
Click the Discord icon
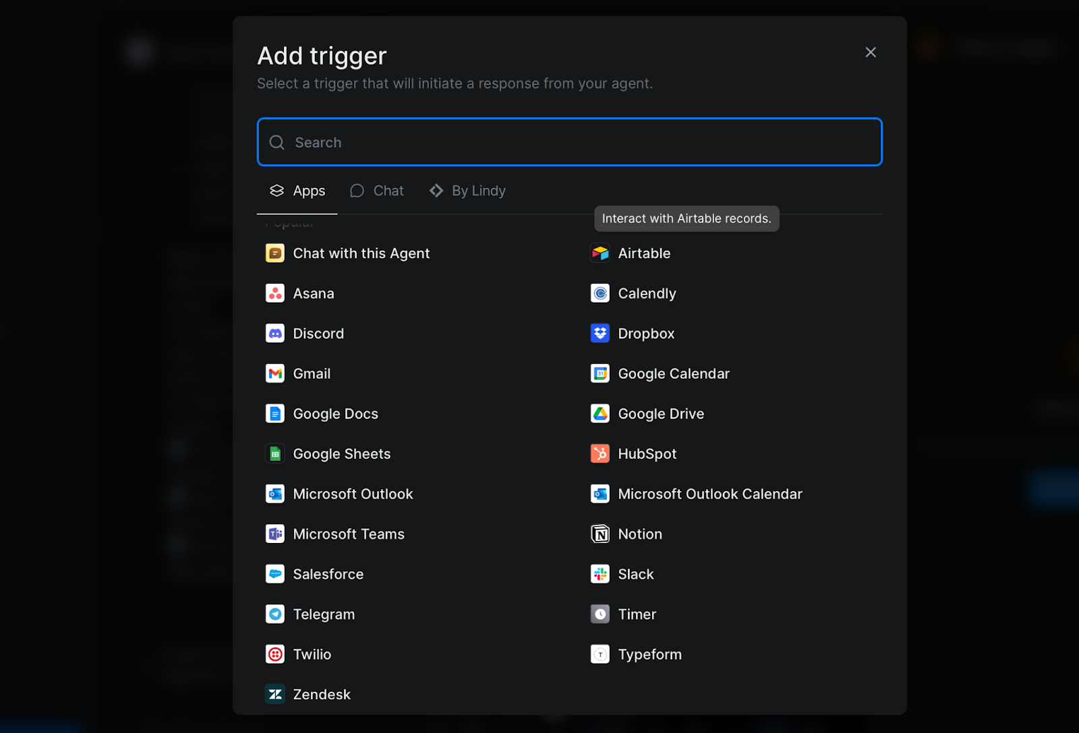click(x=274, y=333)
